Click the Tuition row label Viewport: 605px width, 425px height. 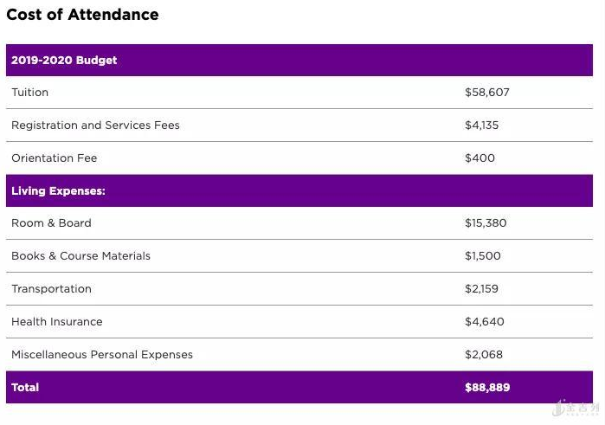point(30,93)
